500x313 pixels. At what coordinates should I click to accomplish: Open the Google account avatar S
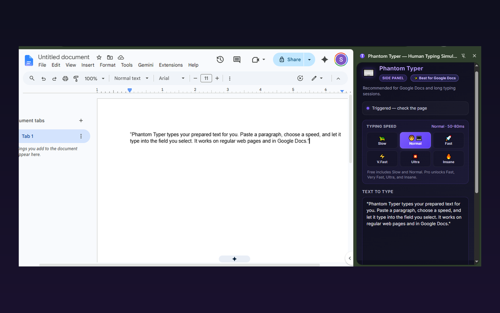(341, 59)
